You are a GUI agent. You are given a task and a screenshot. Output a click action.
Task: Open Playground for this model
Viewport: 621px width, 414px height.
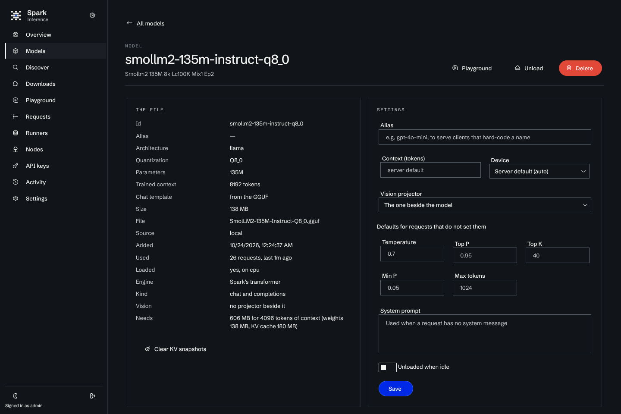[x=472, y=68]
